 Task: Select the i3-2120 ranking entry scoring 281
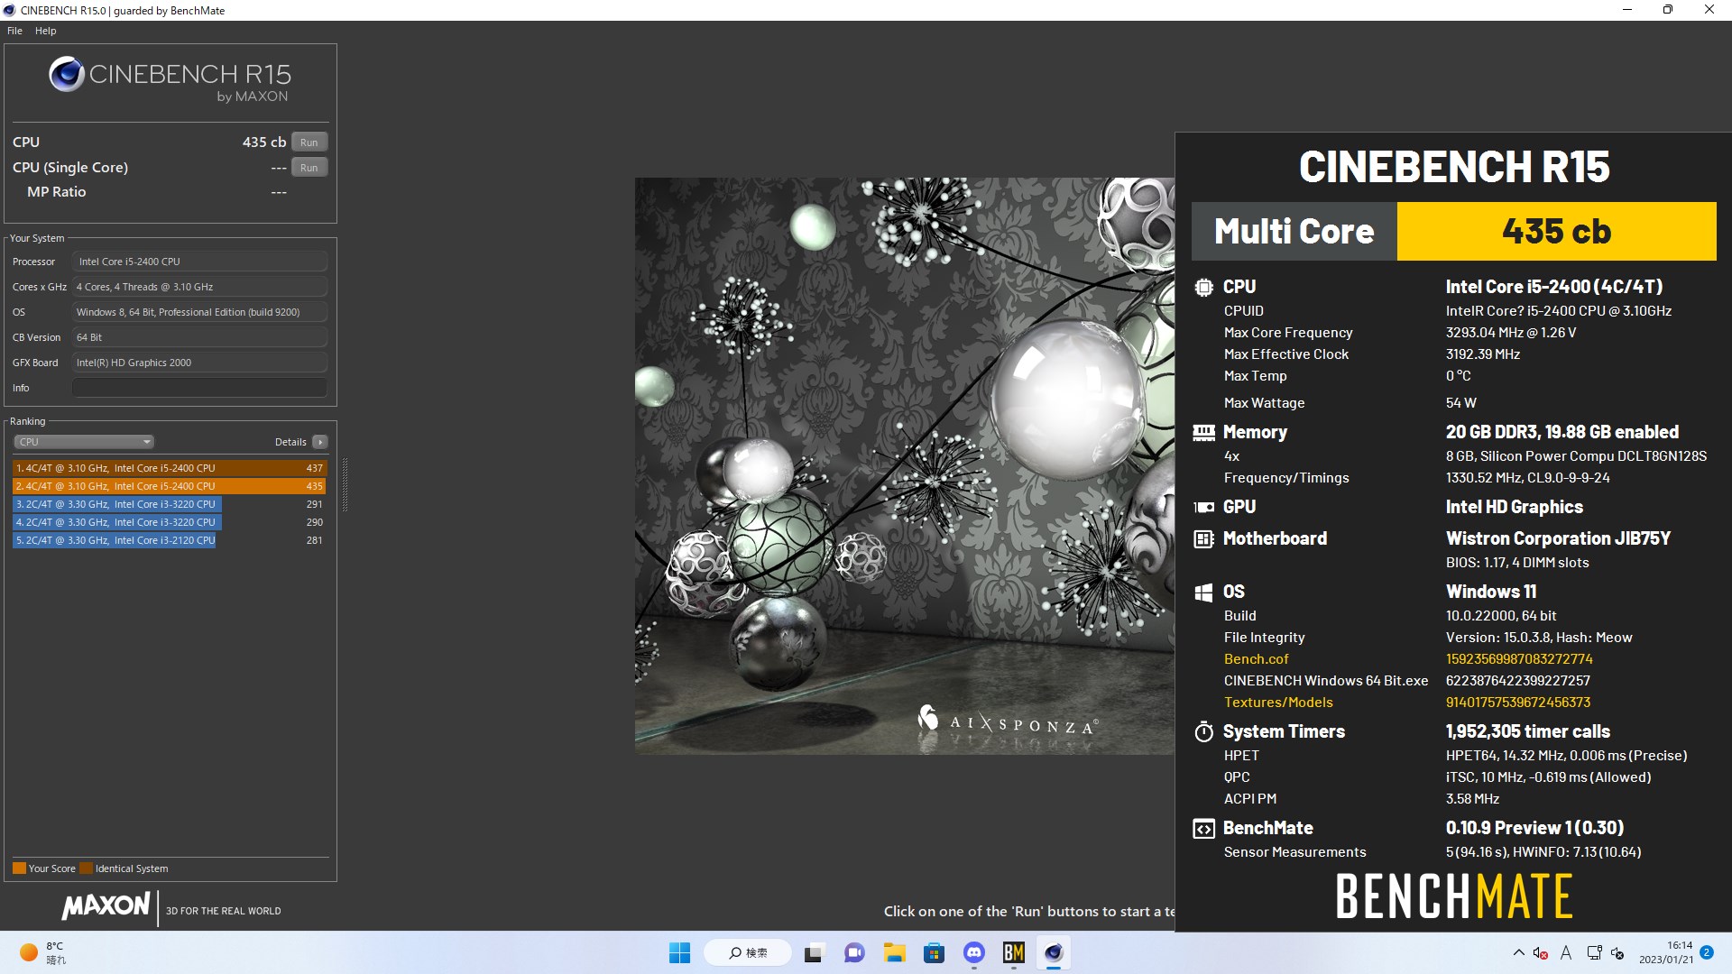(170, 540)
